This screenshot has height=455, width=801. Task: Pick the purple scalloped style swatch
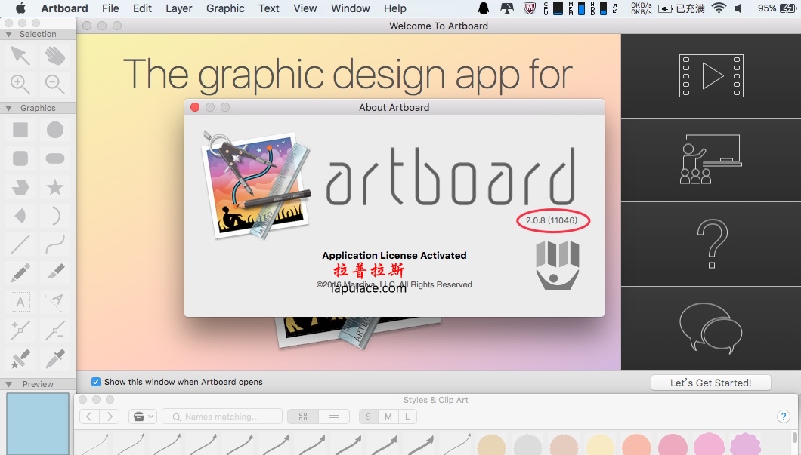click(x=745, y=444)
